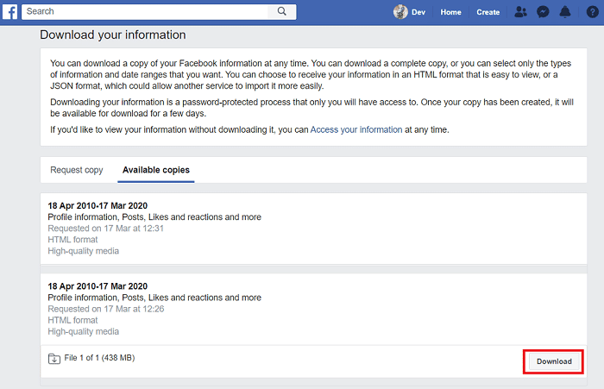Open the help question mark icon

click(592, 12)
